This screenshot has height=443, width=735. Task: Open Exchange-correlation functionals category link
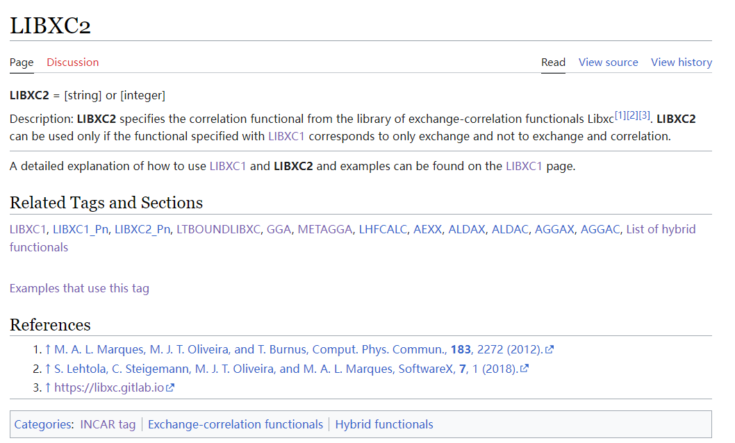(x=236, y=424)
